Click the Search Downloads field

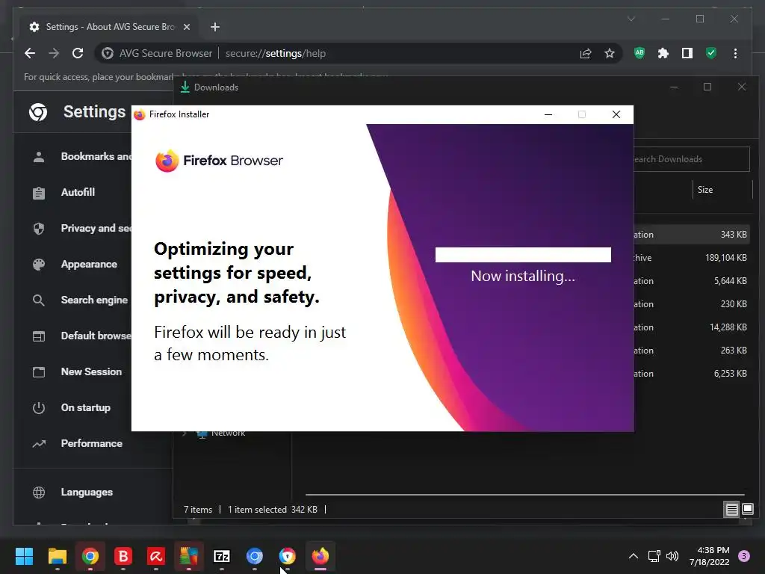pos(691,159)
